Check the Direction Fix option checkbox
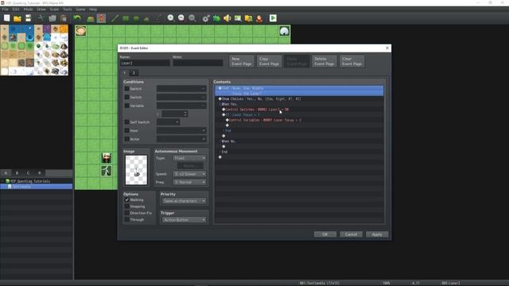Screen dimensions: 509x286 [127, 213]
